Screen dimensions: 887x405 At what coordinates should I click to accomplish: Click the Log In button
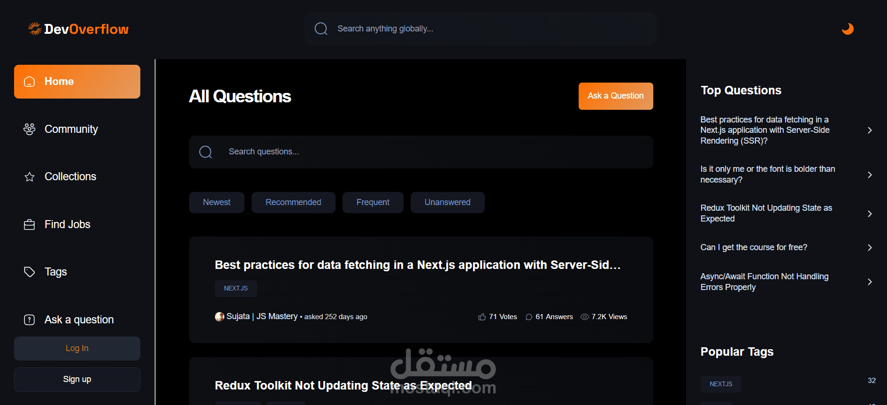coord(77,348)
